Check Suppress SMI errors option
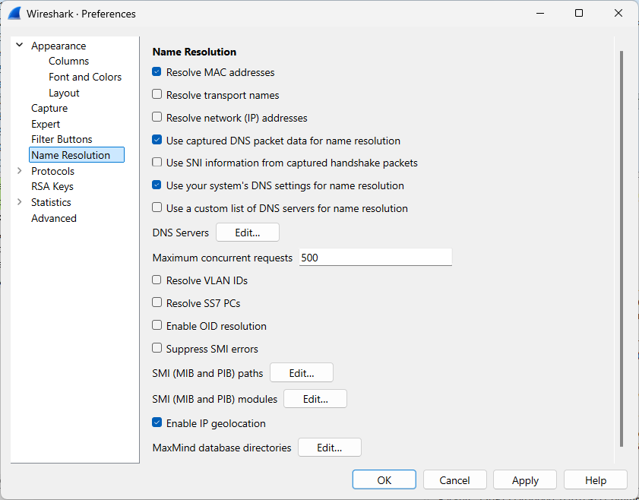The height and width of the screenshot is (500, 639). (x=157, y=349)
